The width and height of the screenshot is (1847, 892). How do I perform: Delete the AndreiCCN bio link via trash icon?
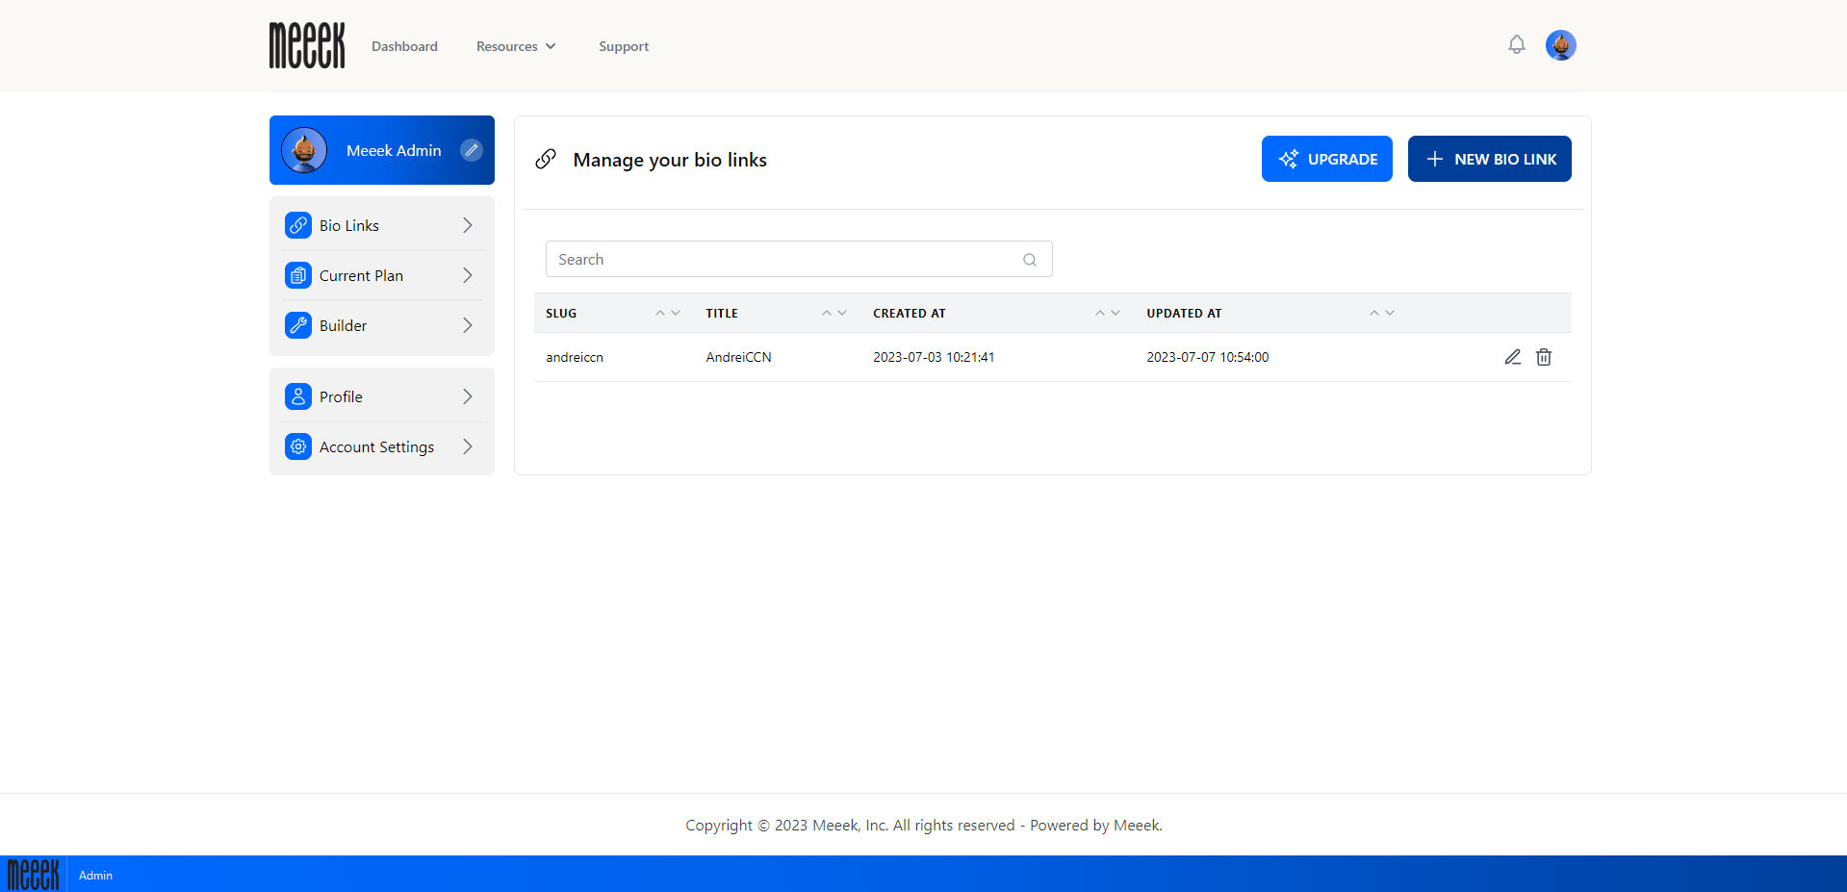pyautogui.click(x=1543, y=357)
